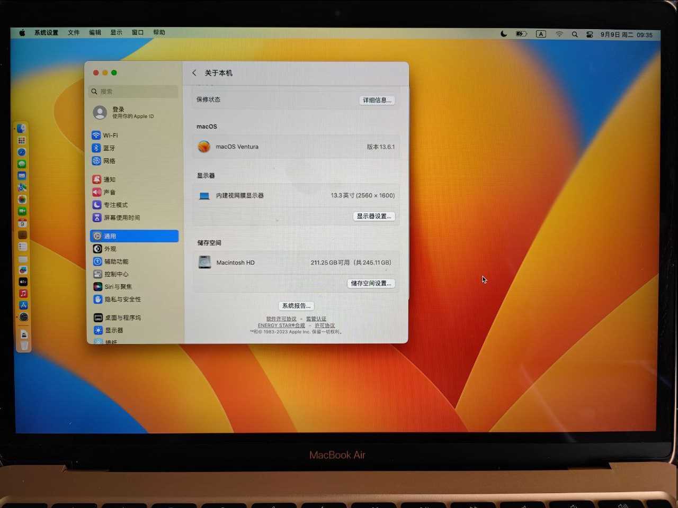Click 详细信息… button for 保修状态
Image resolution: width=678 pixels, height=508 pixels.
[377, 100]
